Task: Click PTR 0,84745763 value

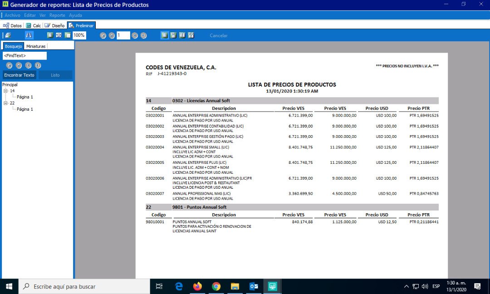Action: click(x=424, y=194)
